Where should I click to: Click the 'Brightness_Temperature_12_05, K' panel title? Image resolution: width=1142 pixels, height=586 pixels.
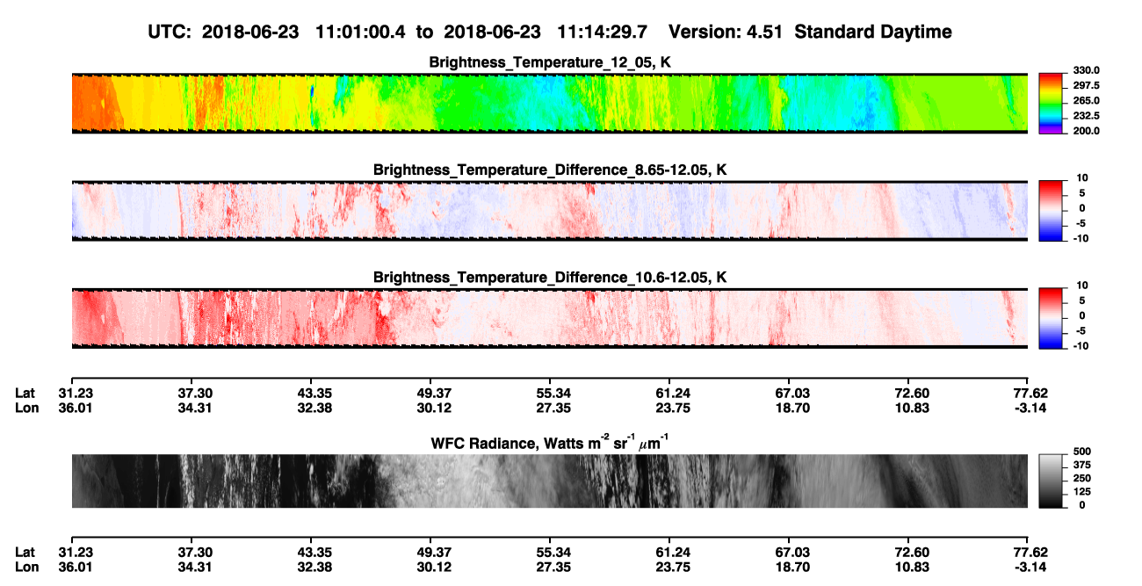[x=550, y=62]
